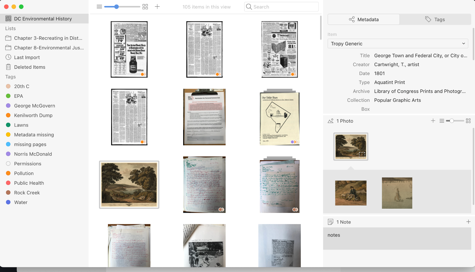This screenshot has width=475, height=272.
Task: Filter by Pollution tag
Action: tap(44, 173)
